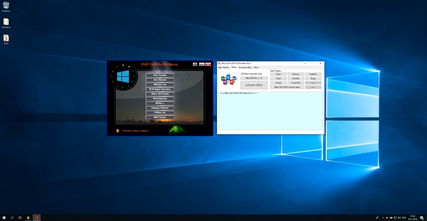427x221 pixels.
Task: Start OneNote from Start Program
Action: [x=296, y=78]
